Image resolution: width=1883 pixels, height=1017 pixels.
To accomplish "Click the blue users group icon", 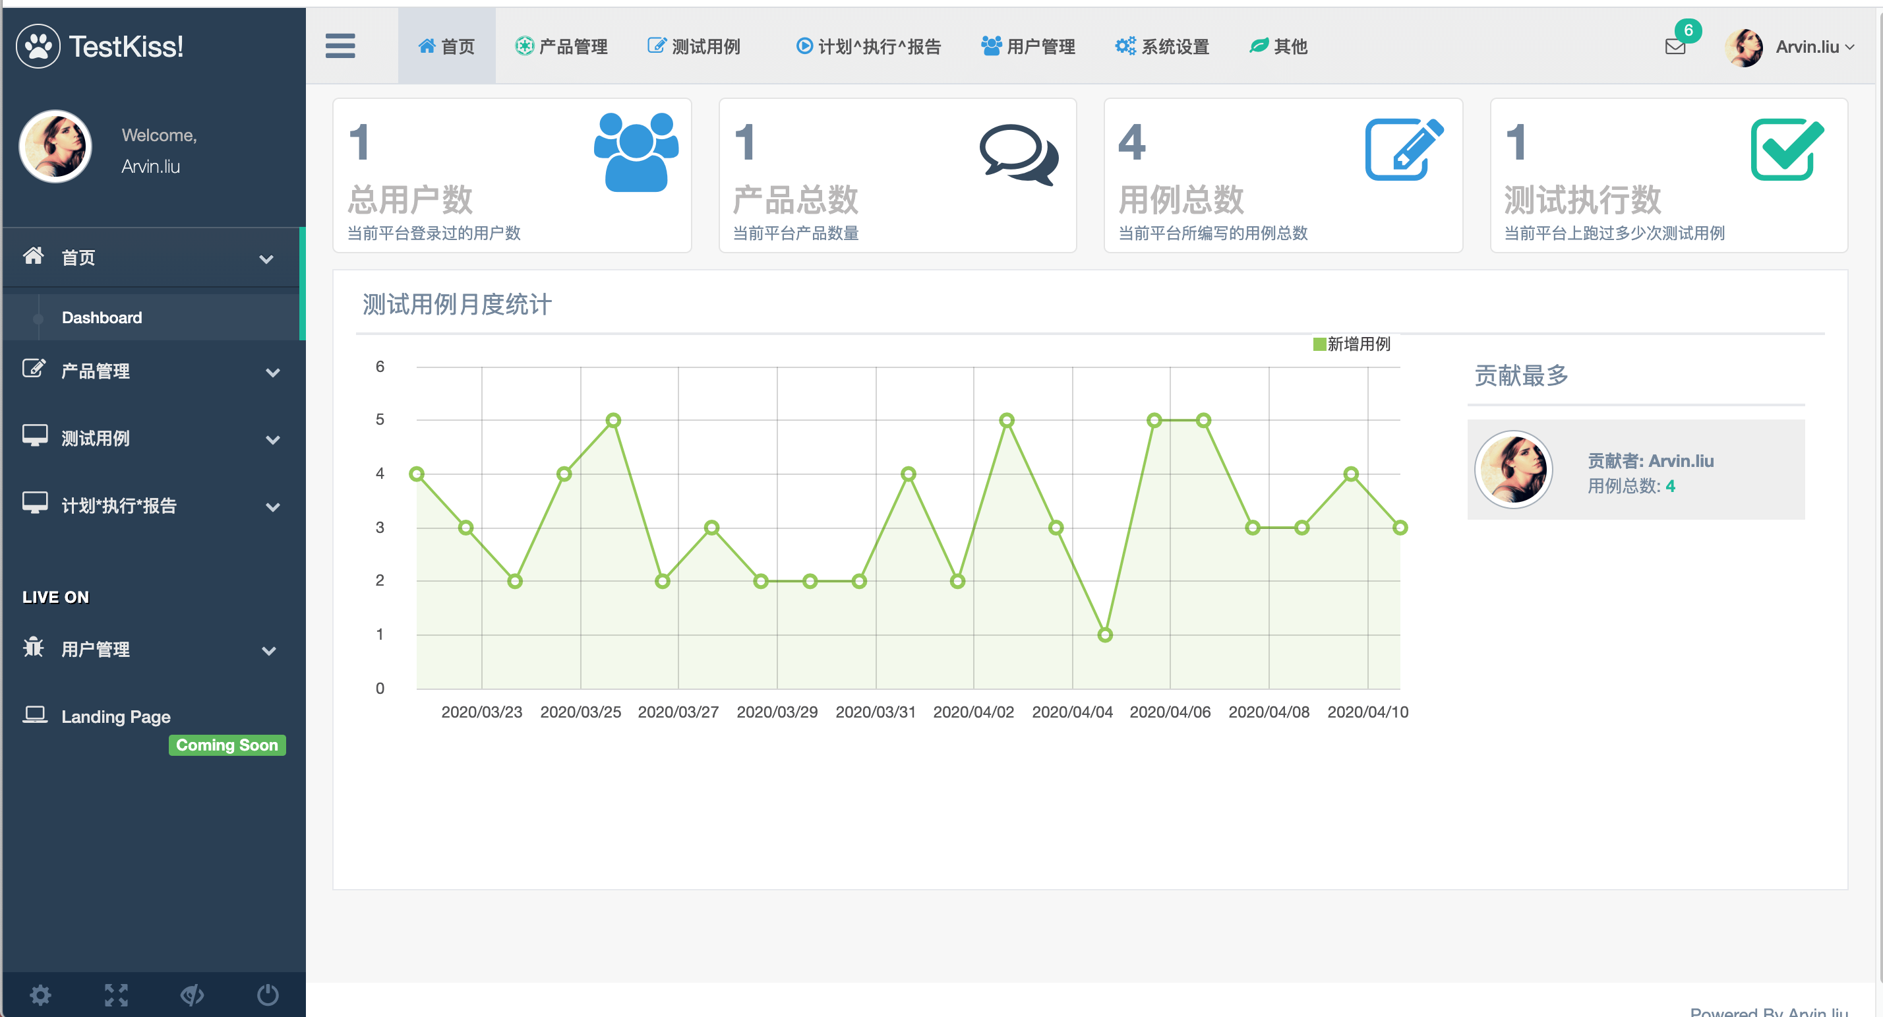I will pos(636,152).
